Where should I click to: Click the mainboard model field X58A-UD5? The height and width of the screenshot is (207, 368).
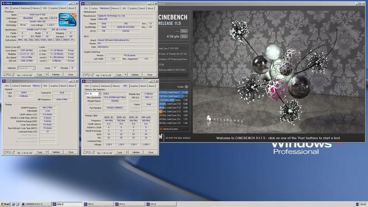tap(115, 19)
